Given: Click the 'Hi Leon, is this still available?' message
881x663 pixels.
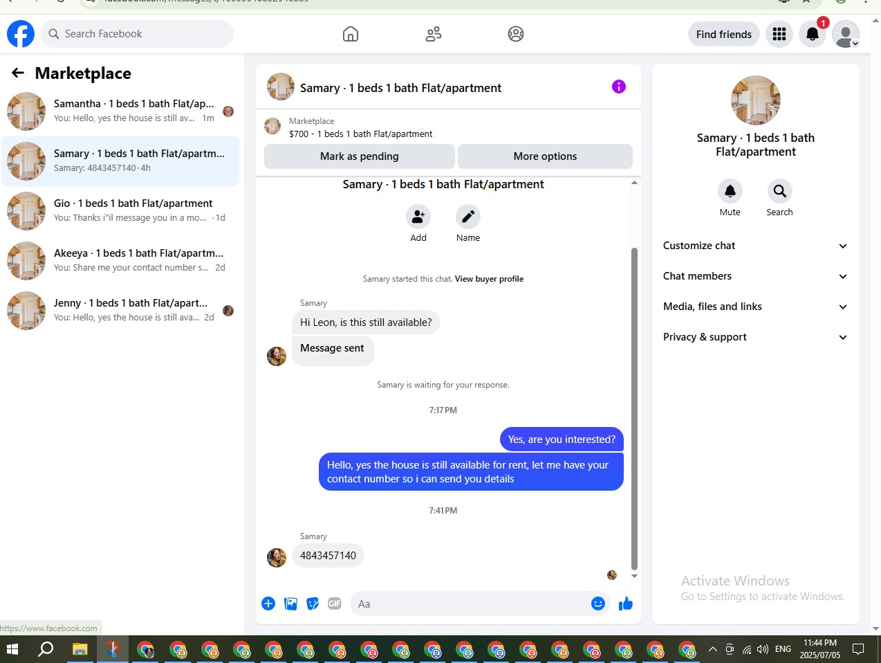Looking at the screenshot, I should [366, 323].
